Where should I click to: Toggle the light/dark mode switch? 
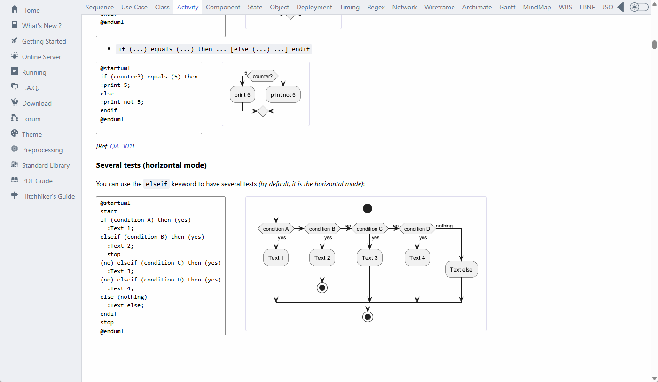(x=639, y=7)
